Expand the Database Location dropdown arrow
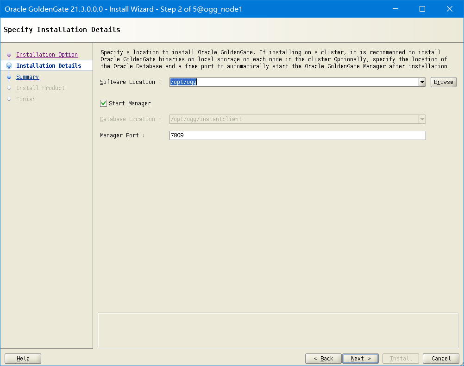The image size is (464, 366). (422, 119)
